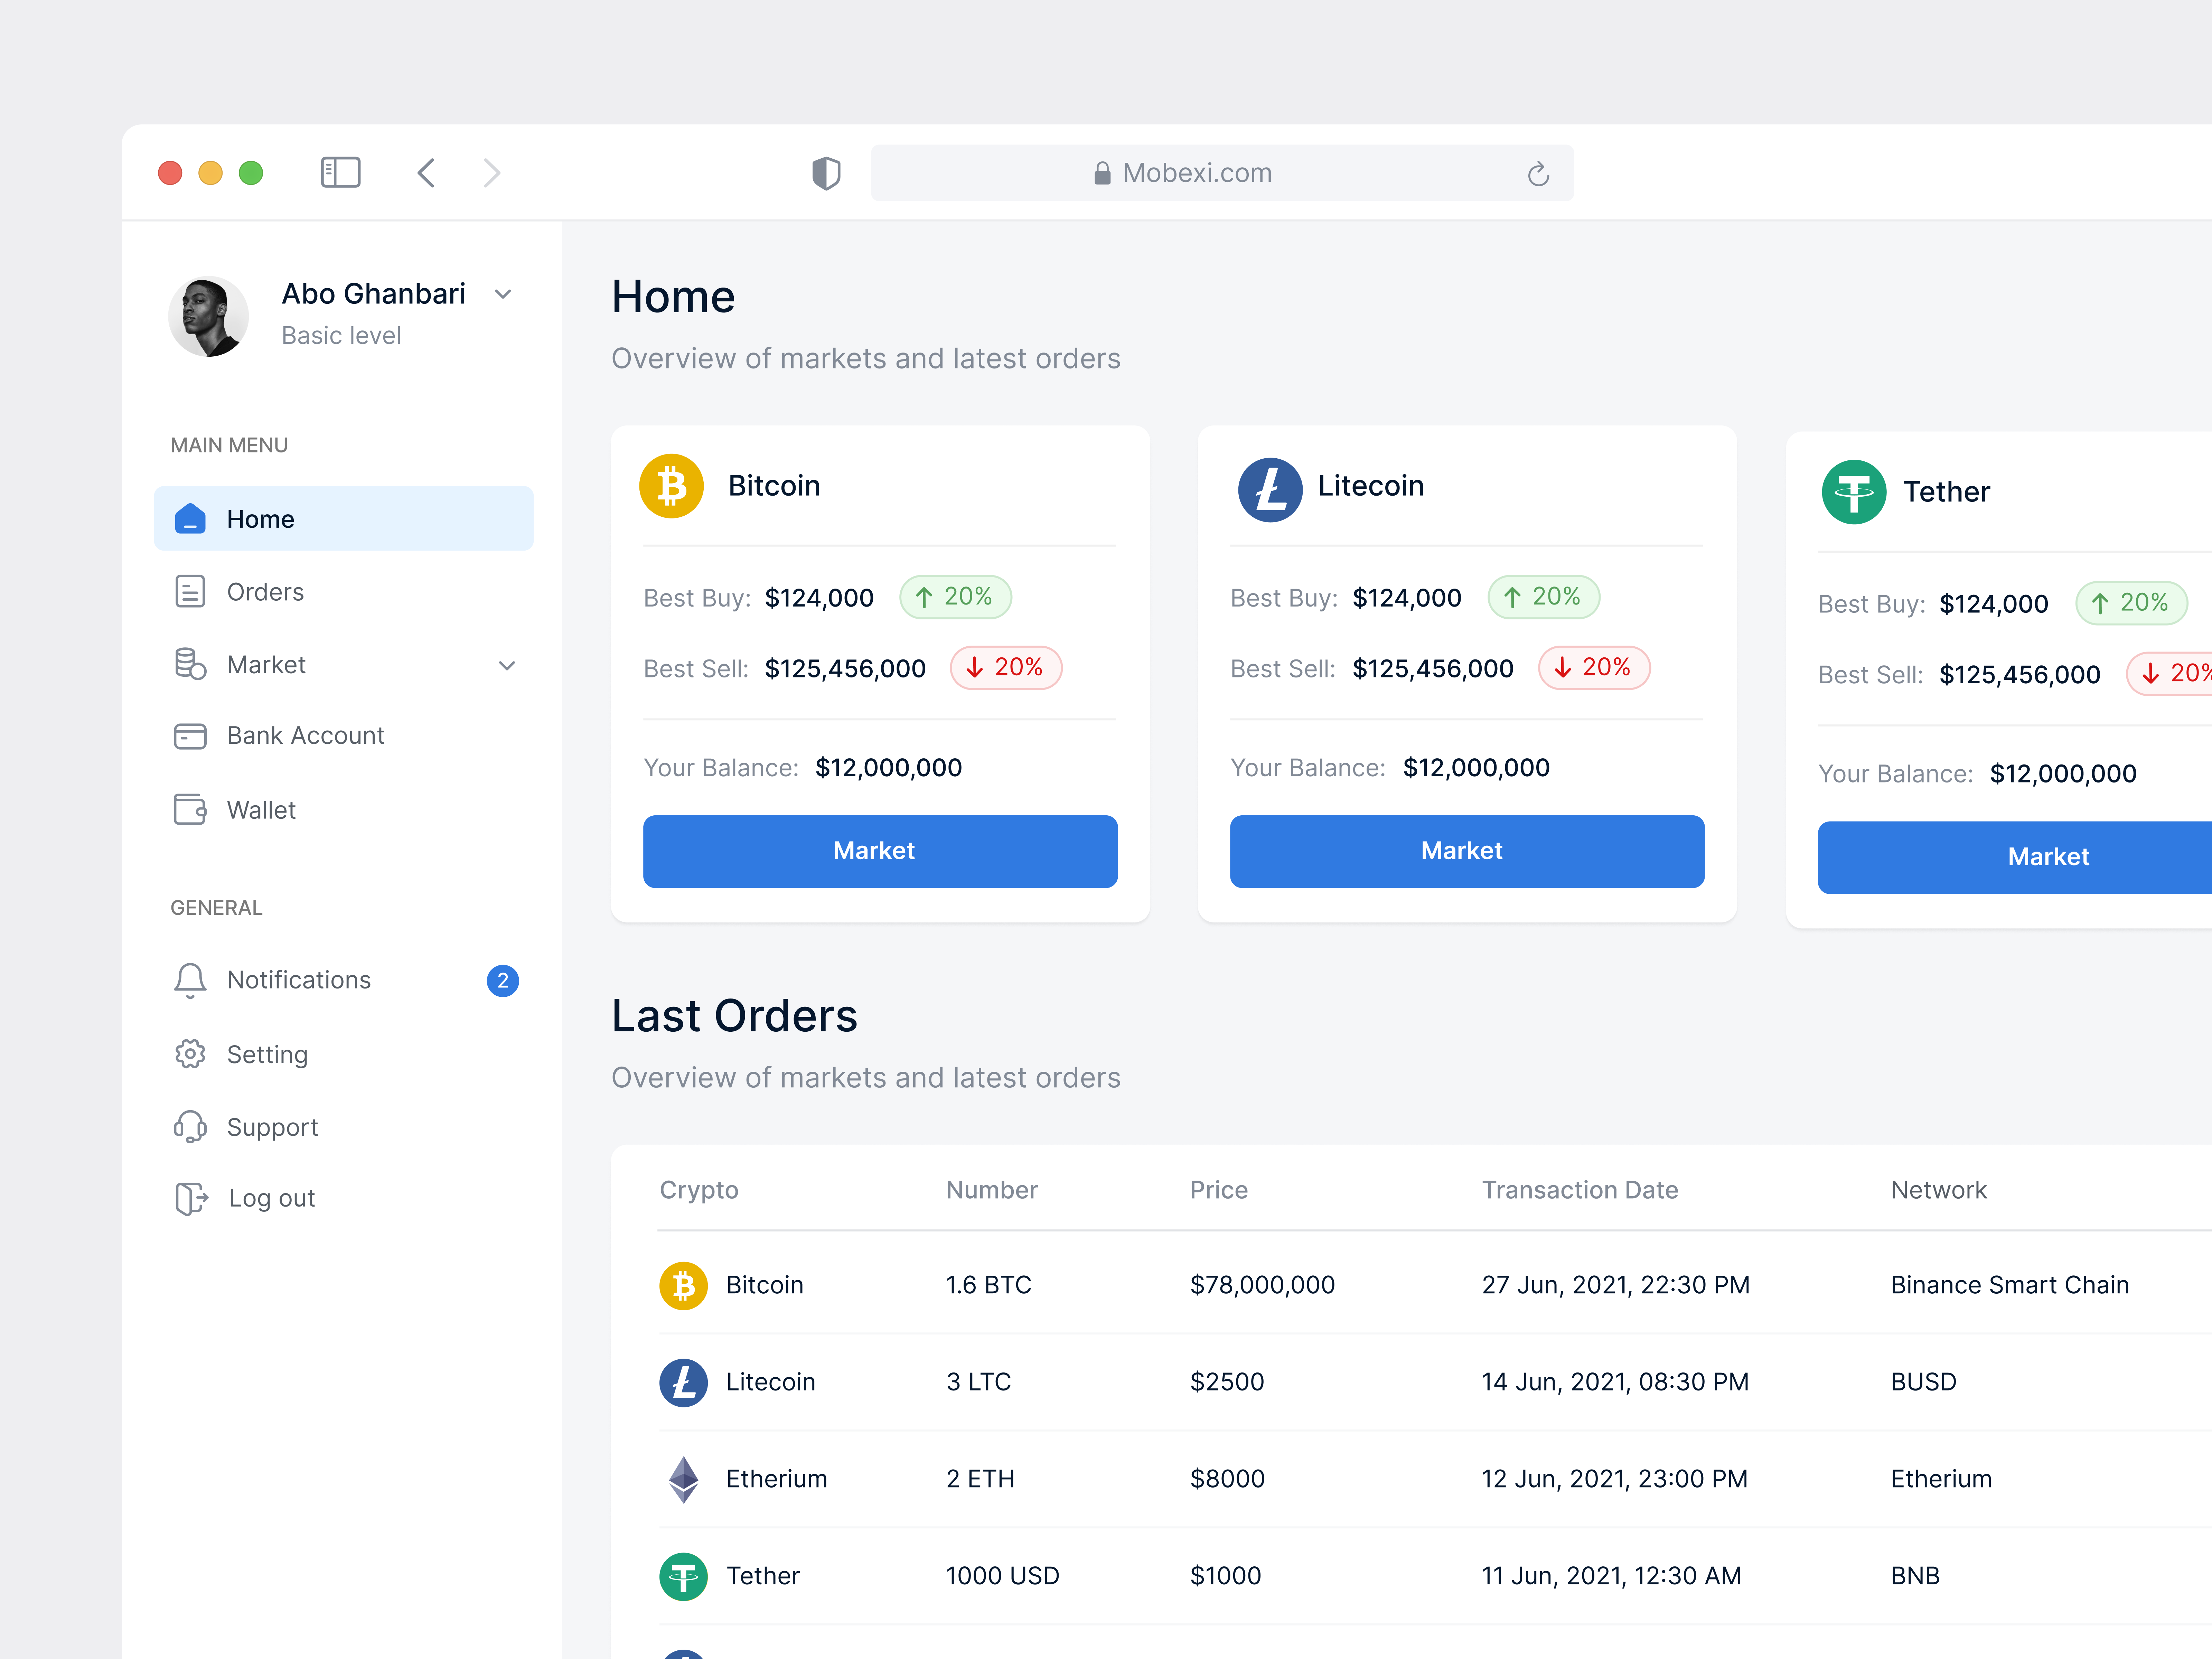This screenshot has width=2212, height=1659.
Task: Click the Tether icon in orders table
Action: tap(684, 1577)
